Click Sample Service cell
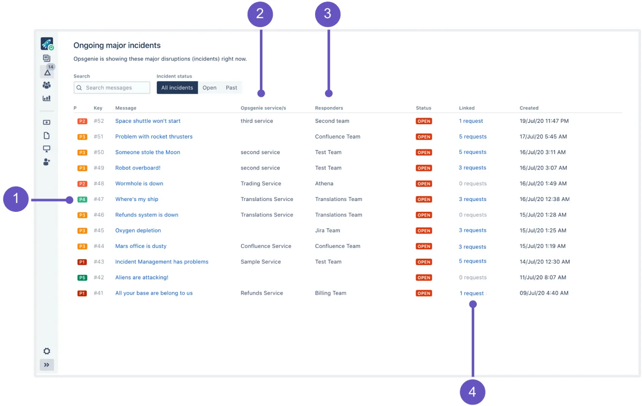The width and height of the screenshot is (642, 406). pos(261,262)
